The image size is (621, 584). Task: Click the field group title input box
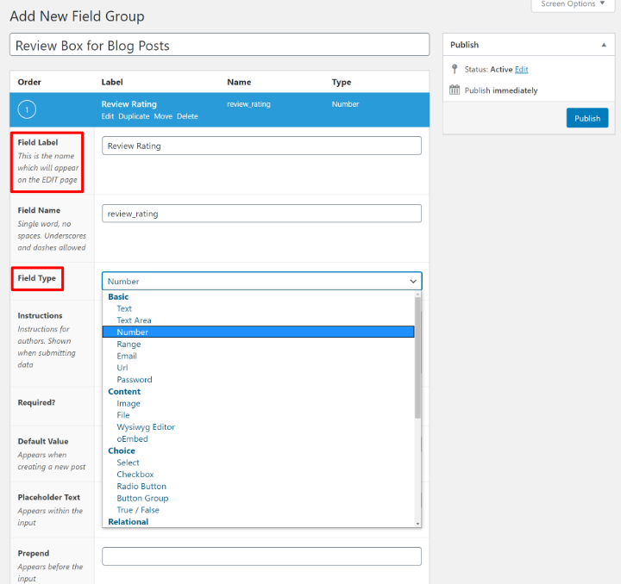coord(219,45)
